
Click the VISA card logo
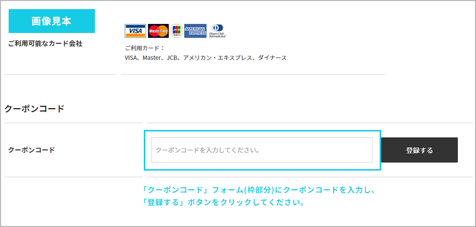(135, 31)
